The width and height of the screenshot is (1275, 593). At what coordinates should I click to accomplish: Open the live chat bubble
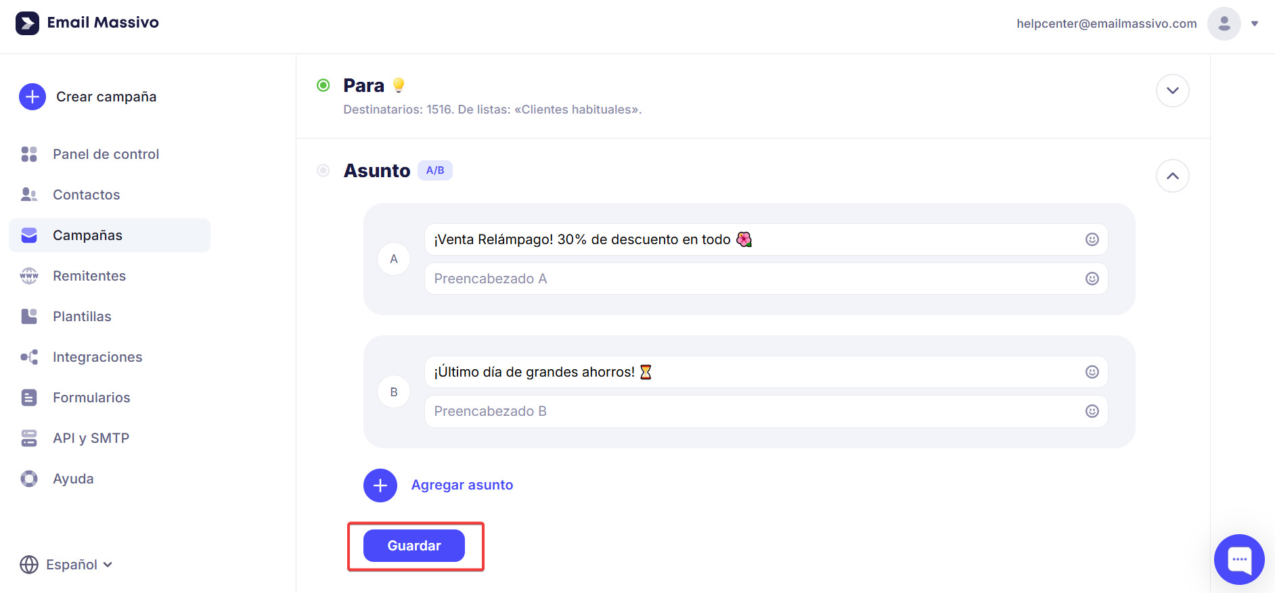point(1239,559)
